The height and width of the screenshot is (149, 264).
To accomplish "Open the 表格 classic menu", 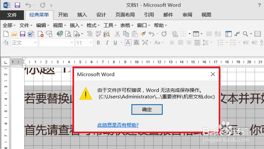I will pos(126,25).
